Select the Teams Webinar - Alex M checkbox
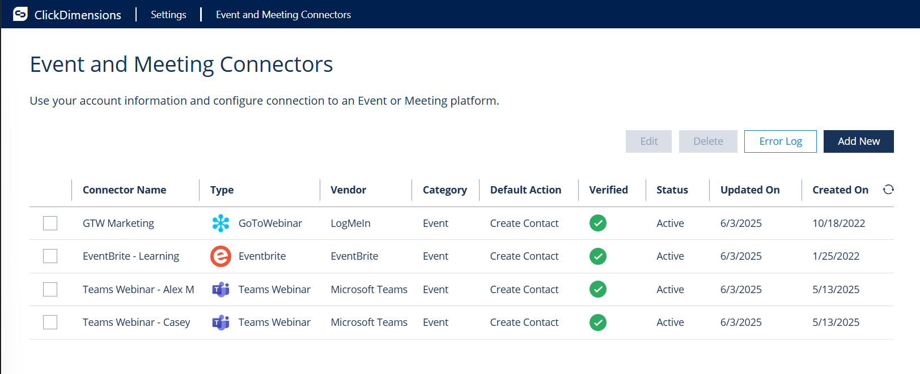 (50, 289)
